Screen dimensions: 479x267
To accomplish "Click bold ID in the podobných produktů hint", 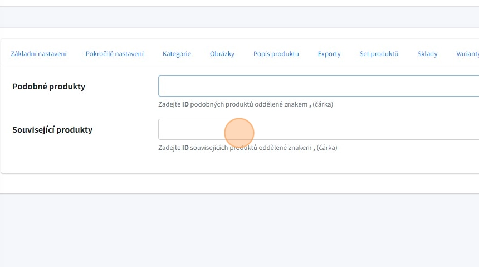I will coord(185,104).
